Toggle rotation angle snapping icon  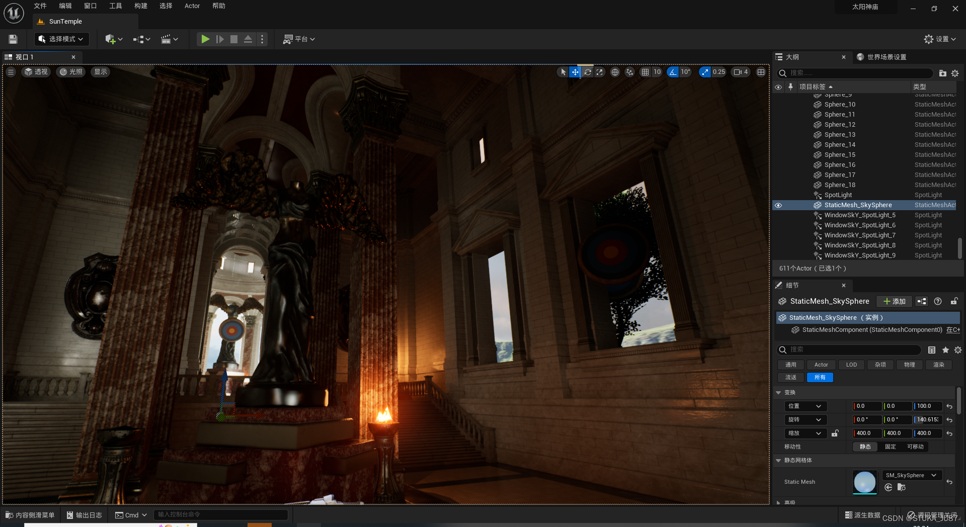[x=673, y=72]
